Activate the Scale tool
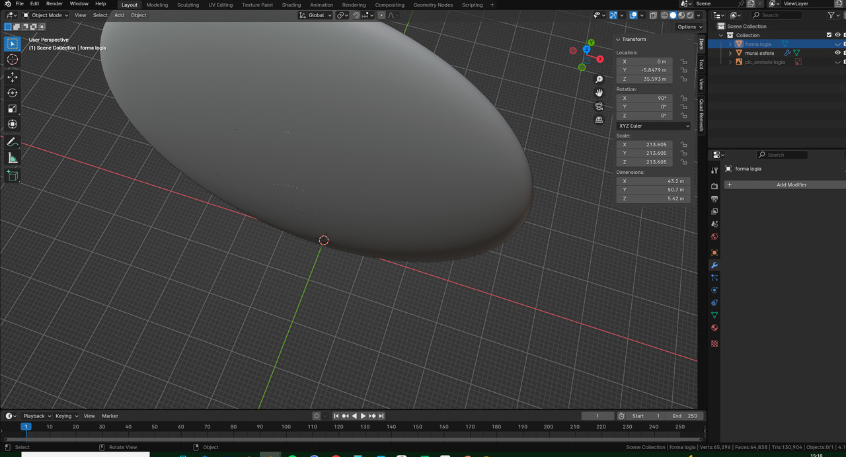 (x=13, y=108)
